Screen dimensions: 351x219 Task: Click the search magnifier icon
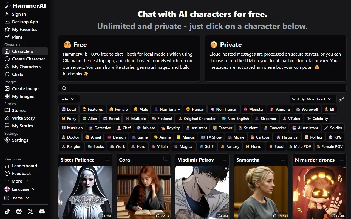[64, 88]
